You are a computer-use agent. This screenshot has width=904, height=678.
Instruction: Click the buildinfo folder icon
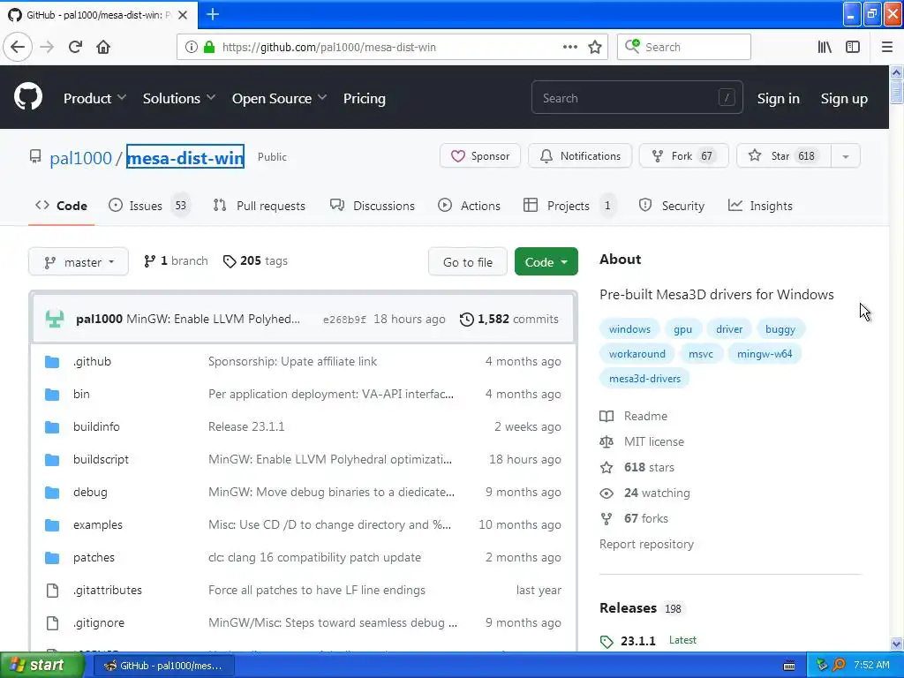[x=52, y=427]
